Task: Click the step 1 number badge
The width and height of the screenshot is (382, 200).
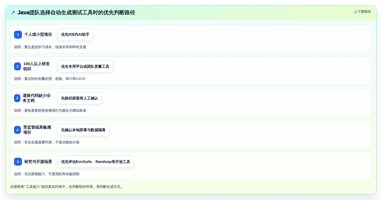Action: pos(18,35)
